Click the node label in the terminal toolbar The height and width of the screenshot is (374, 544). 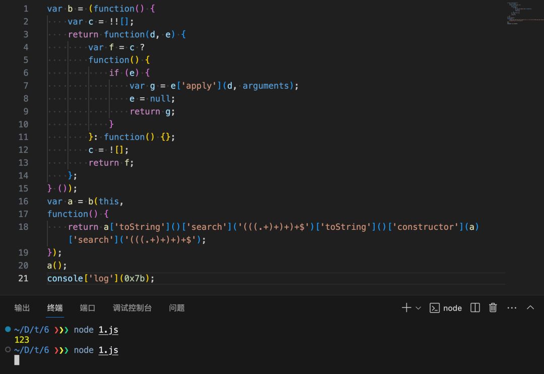tap(452, 308)
